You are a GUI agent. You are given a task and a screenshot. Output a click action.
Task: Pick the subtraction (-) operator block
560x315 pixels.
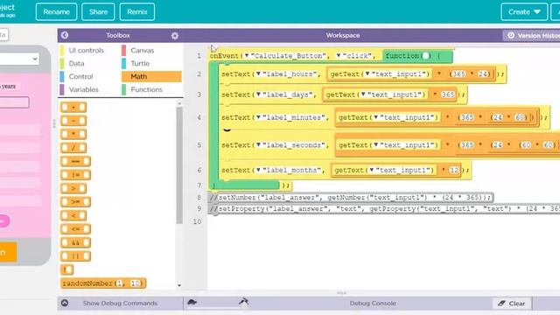point(73,121)
